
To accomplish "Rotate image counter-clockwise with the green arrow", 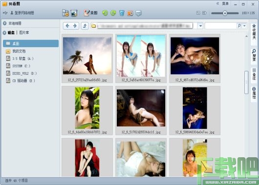I will tap(105, 13).
